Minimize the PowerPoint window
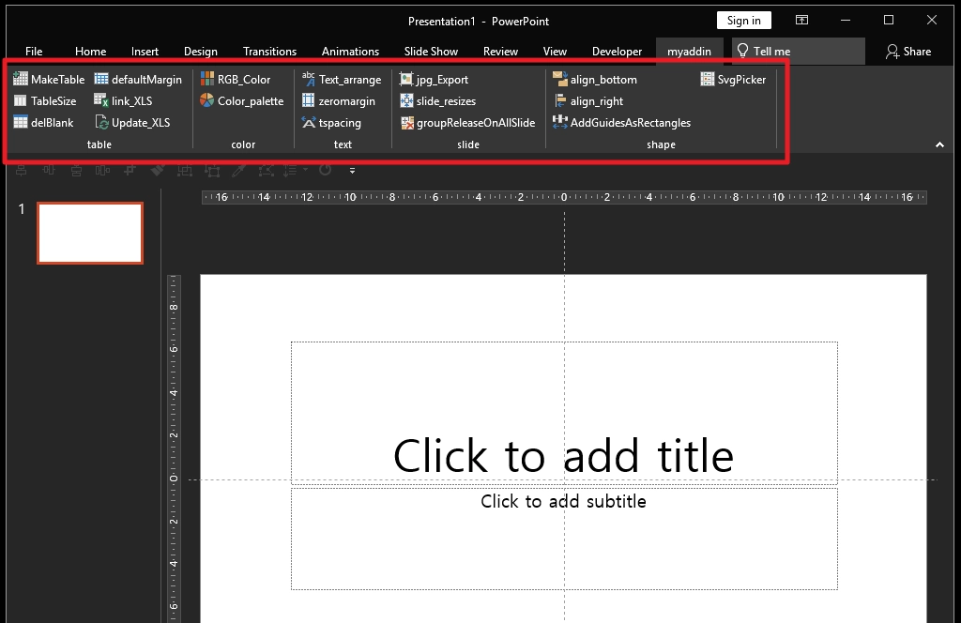 846,21
